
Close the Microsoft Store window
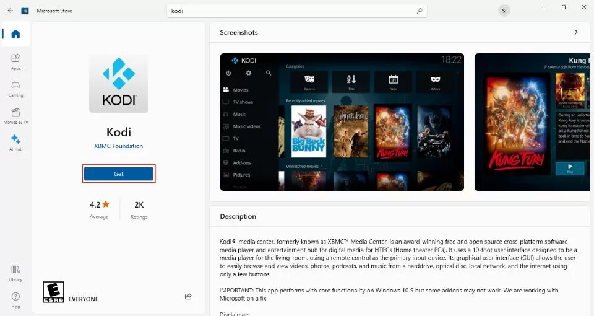pos(583,7)
